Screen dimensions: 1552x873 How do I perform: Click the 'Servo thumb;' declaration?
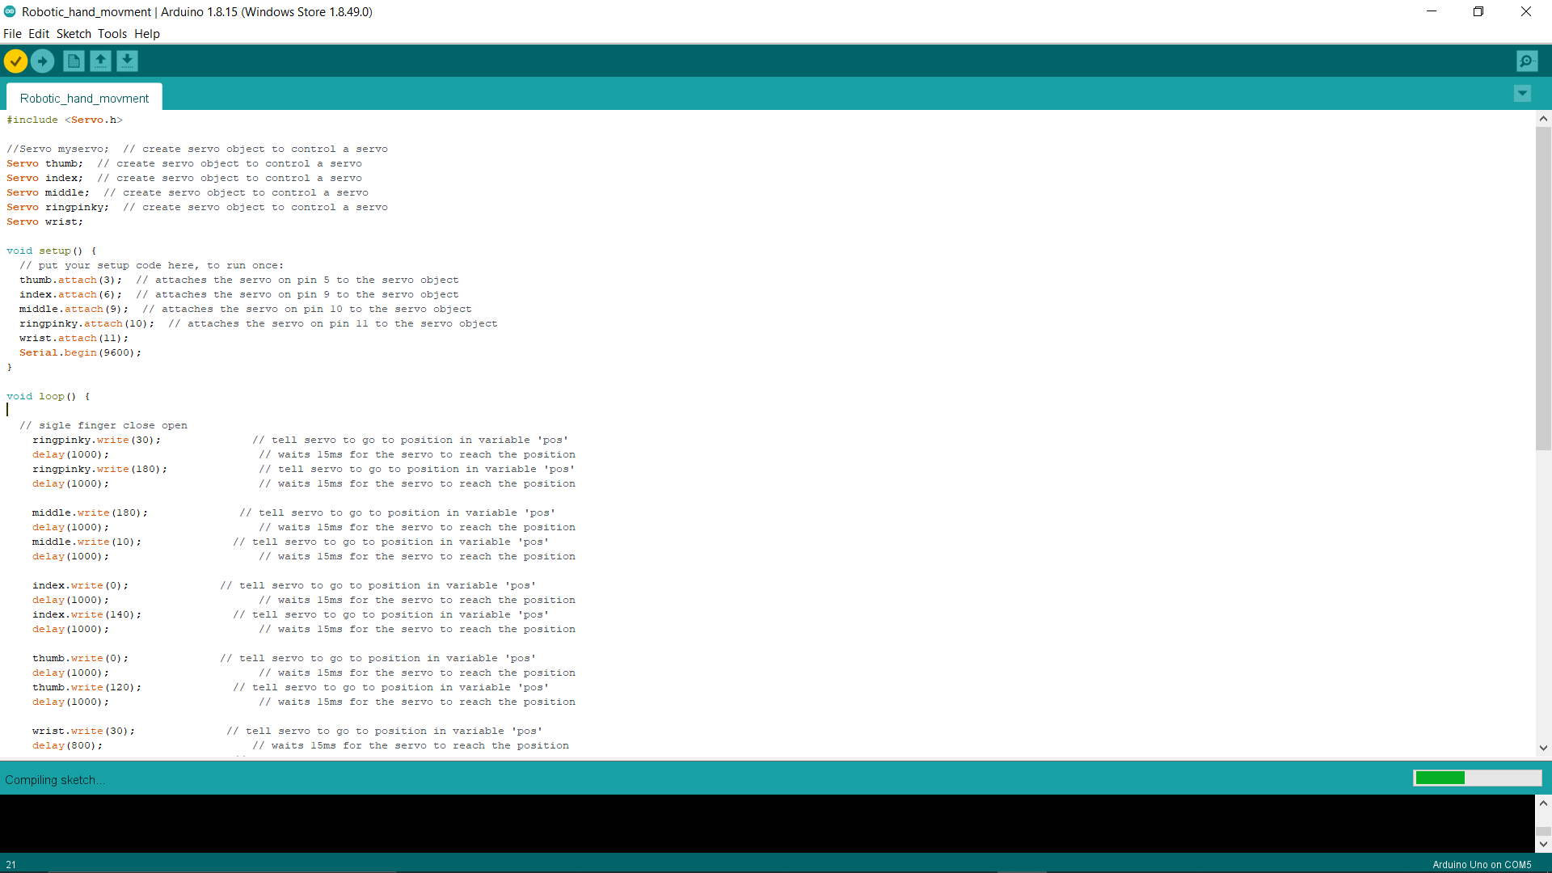point(44,163)
